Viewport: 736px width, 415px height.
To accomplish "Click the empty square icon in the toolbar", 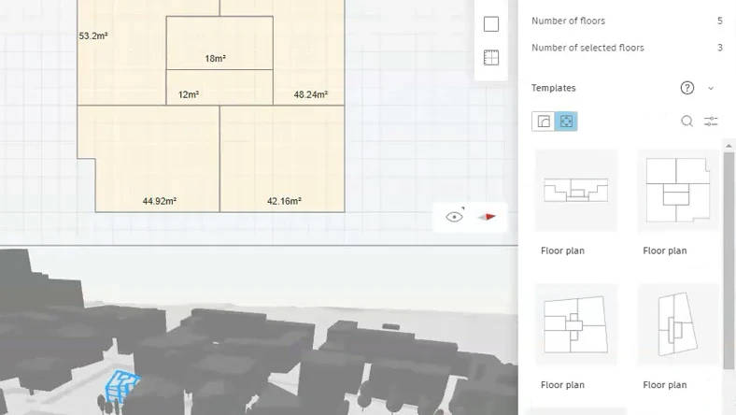I will (491, 24).
